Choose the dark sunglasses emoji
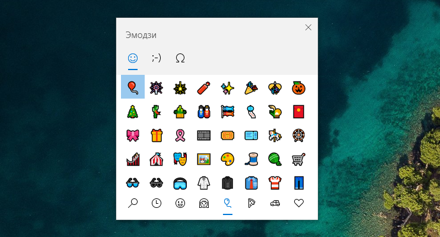 click(x=157, y=183)
